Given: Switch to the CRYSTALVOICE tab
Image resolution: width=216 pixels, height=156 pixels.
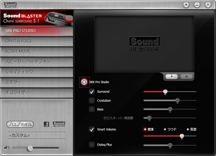Looking at the screenshot, I should [36, 41].
